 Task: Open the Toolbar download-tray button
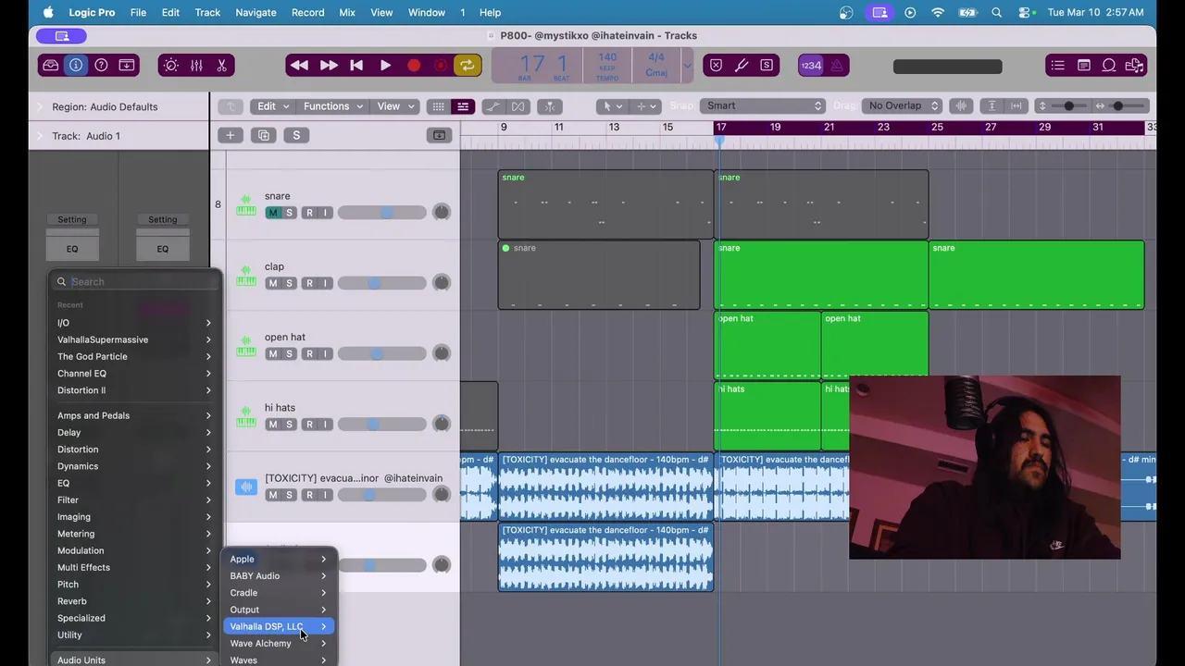[127, 66]
